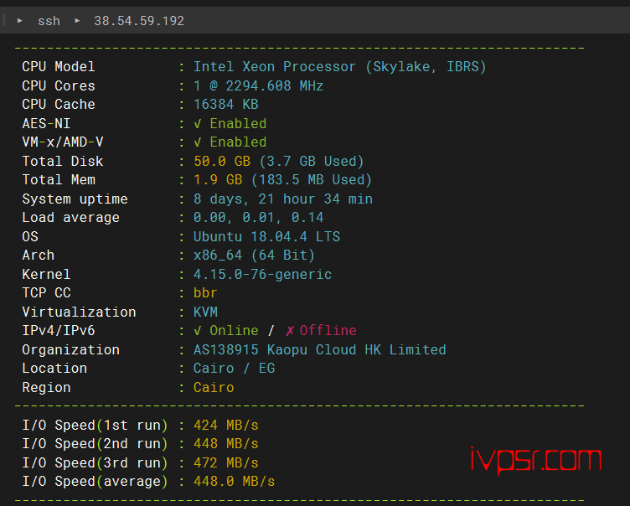This screenshot has height=506, width=630.
Task: Click the Kernel value 4.15.0-76-generic
Action: (262, 274)
